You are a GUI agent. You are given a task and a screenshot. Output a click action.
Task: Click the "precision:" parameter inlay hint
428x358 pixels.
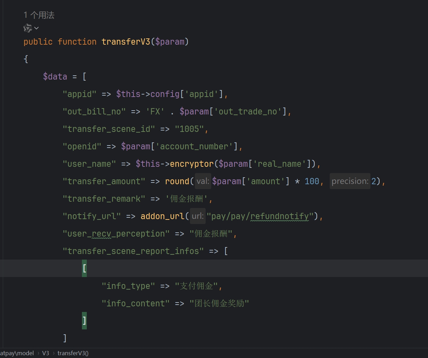(x=350, y=181)
